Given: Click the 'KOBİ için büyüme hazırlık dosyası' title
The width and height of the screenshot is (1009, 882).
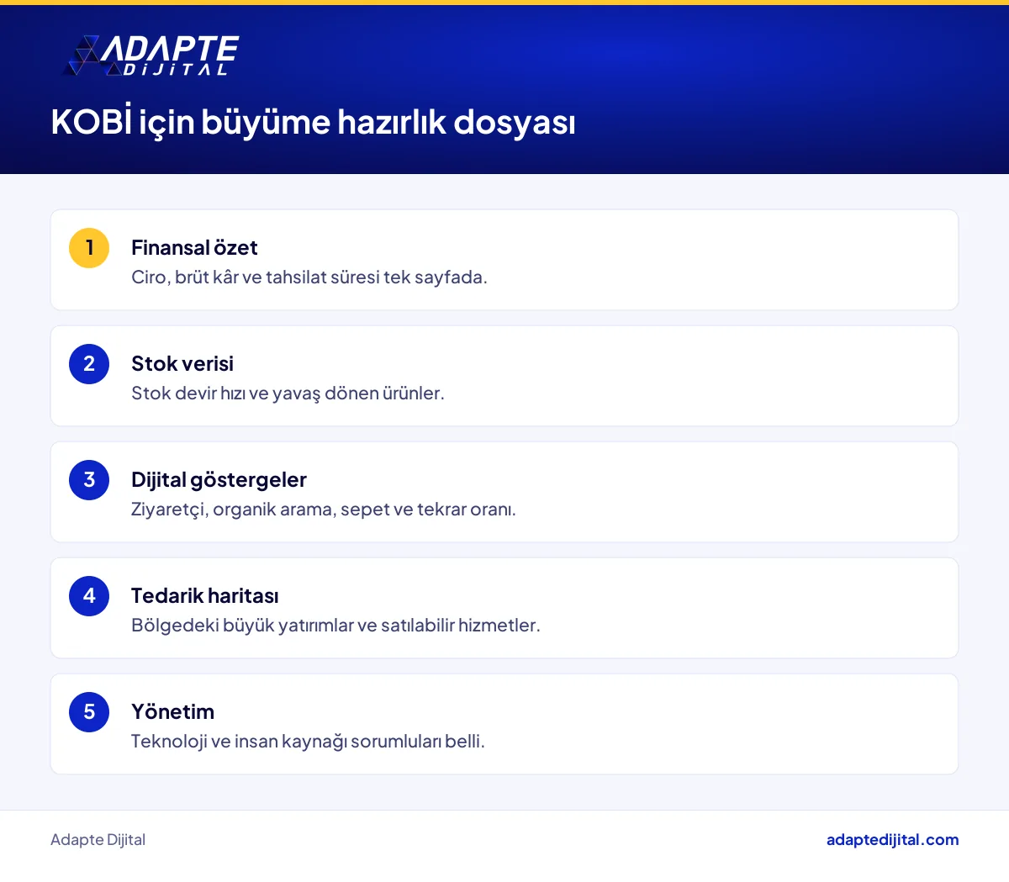Looking at the screenshot, I should point(313,121).
